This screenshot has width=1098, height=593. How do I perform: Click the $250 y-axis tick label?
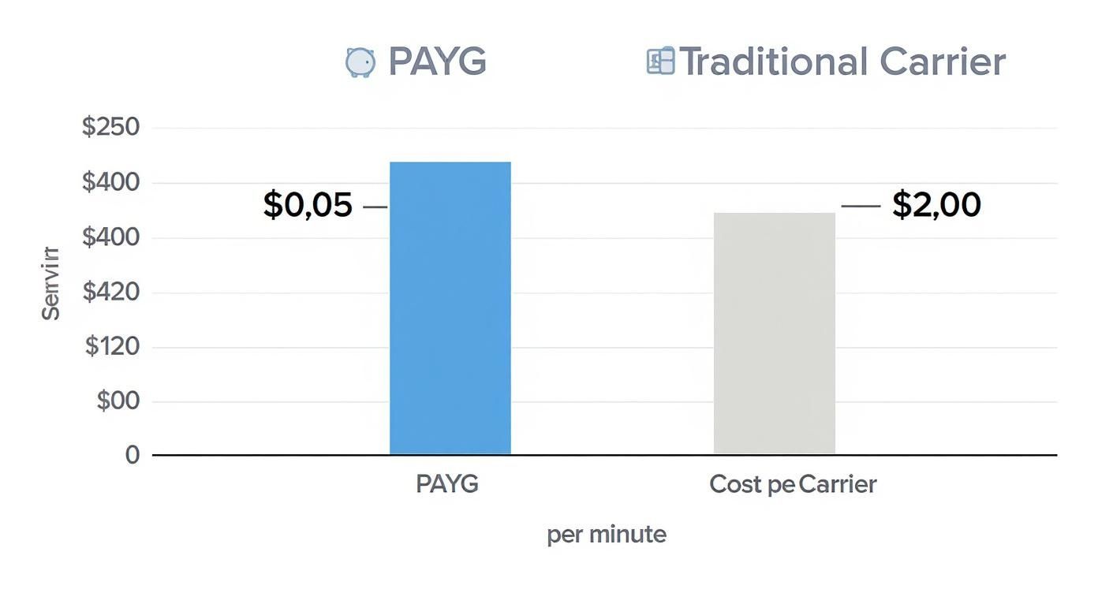tap(110, 128)
